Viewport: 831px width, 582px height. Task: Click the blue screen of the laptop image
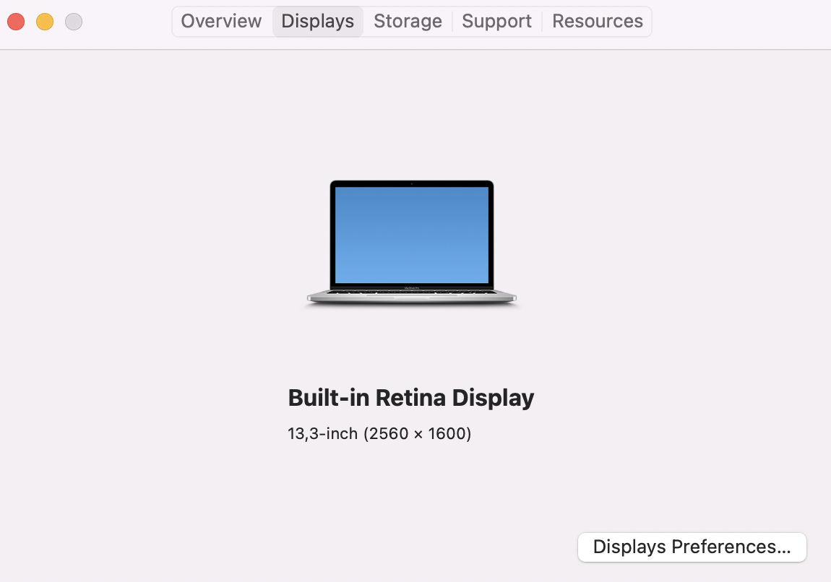point(412,235)
